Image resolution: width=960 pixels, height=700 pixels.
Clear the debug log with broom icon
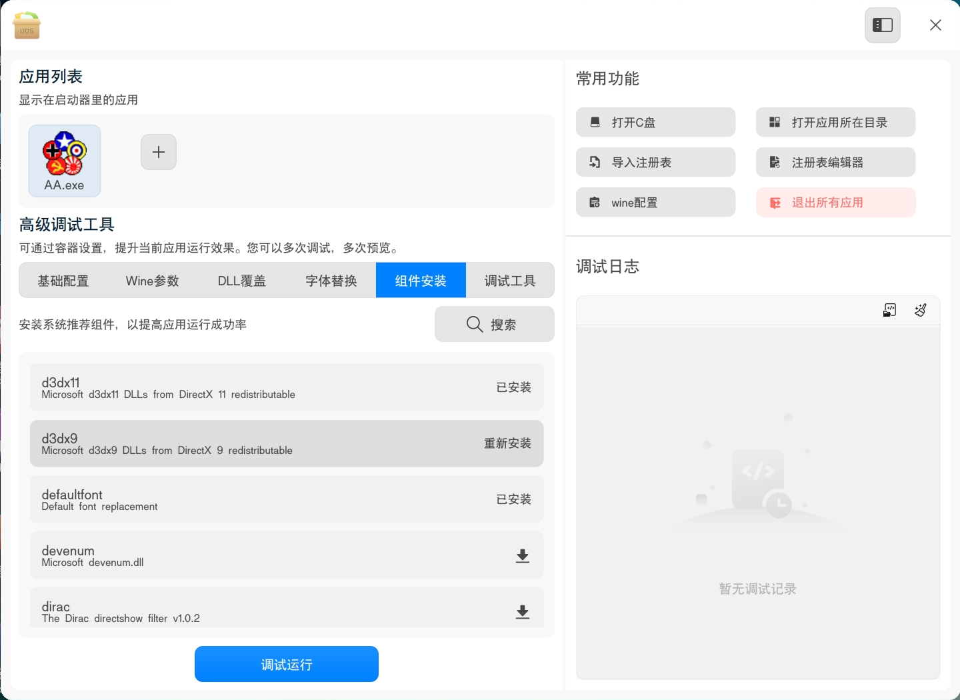920,309
